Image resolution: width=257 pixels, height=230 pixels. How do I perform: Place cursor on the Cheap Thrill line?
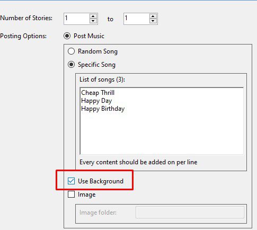click(x=98, y=93)
